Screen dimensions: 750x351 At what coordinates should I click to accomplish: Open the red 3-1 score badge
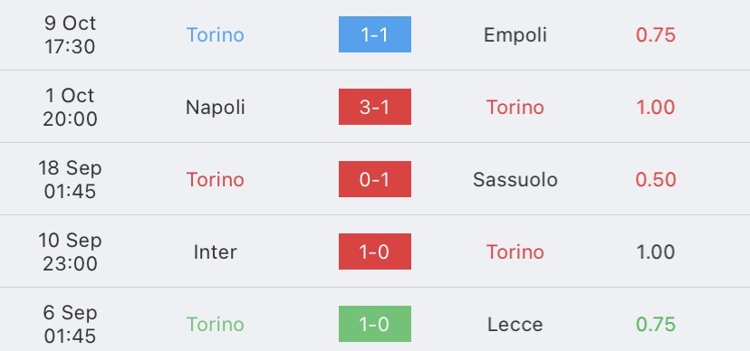[374, 107]
